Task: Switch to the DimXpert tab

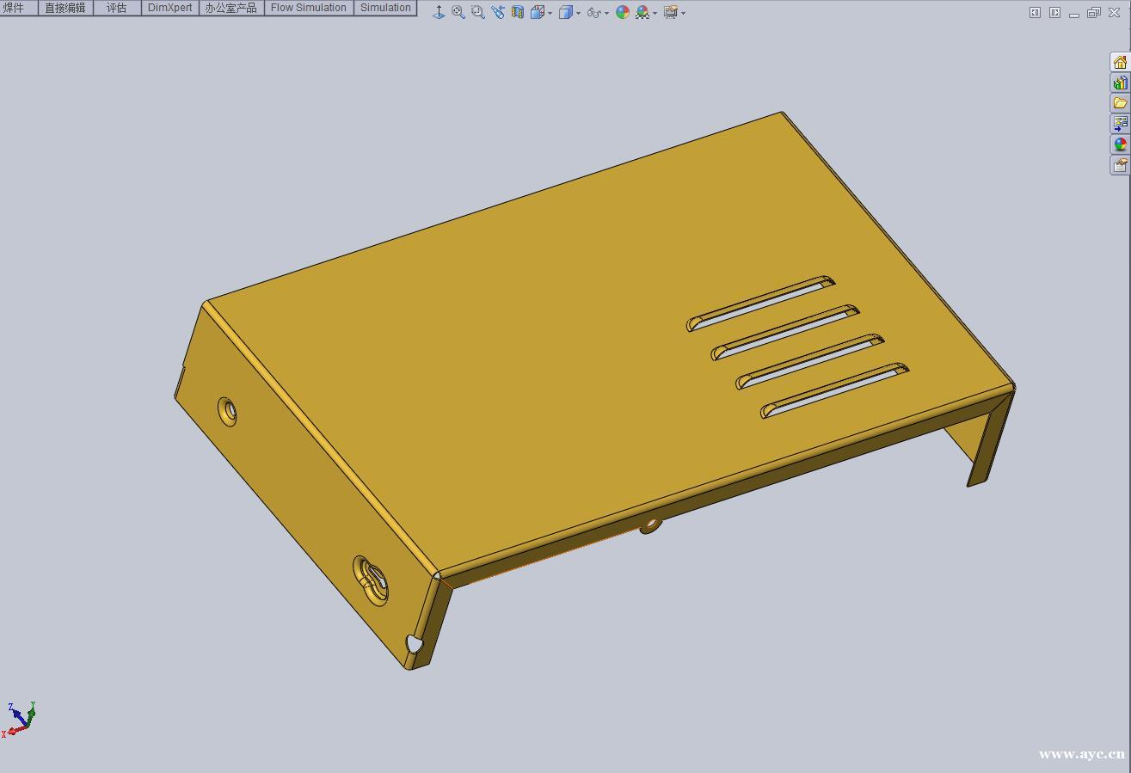Action: 170,8
